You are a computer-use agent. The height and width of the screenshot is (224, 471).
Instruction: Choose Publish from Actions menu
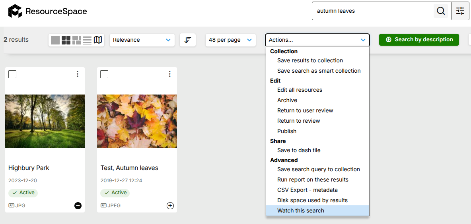tap(317, 131)
